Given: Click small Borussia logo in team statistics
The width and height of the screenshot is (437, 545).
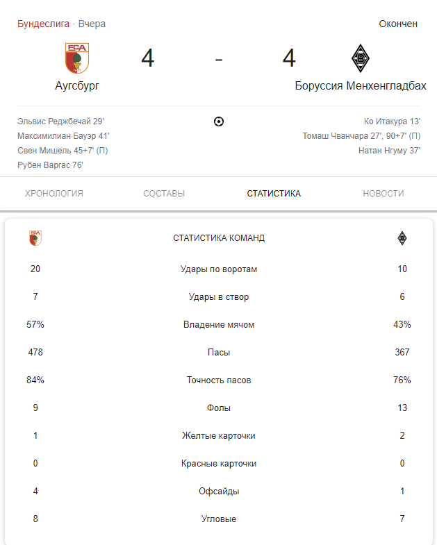Looking at the screenshot, I should pos(402,238).
